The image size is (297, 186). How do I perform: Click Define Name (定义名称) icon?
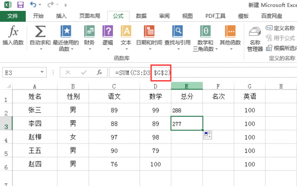point(269,28)
